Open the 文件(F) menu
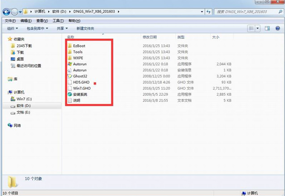The image size is (285, 196). coord(10,21)
